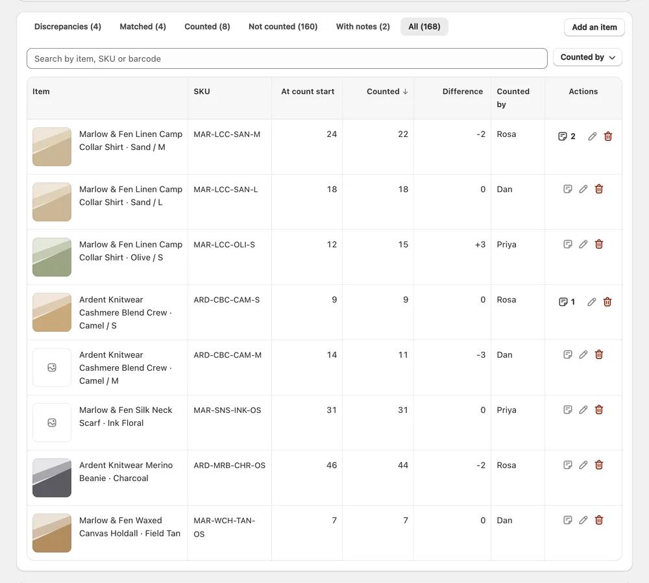Delete the Linen Camp Shirt Olive / S row

[599, 244]
